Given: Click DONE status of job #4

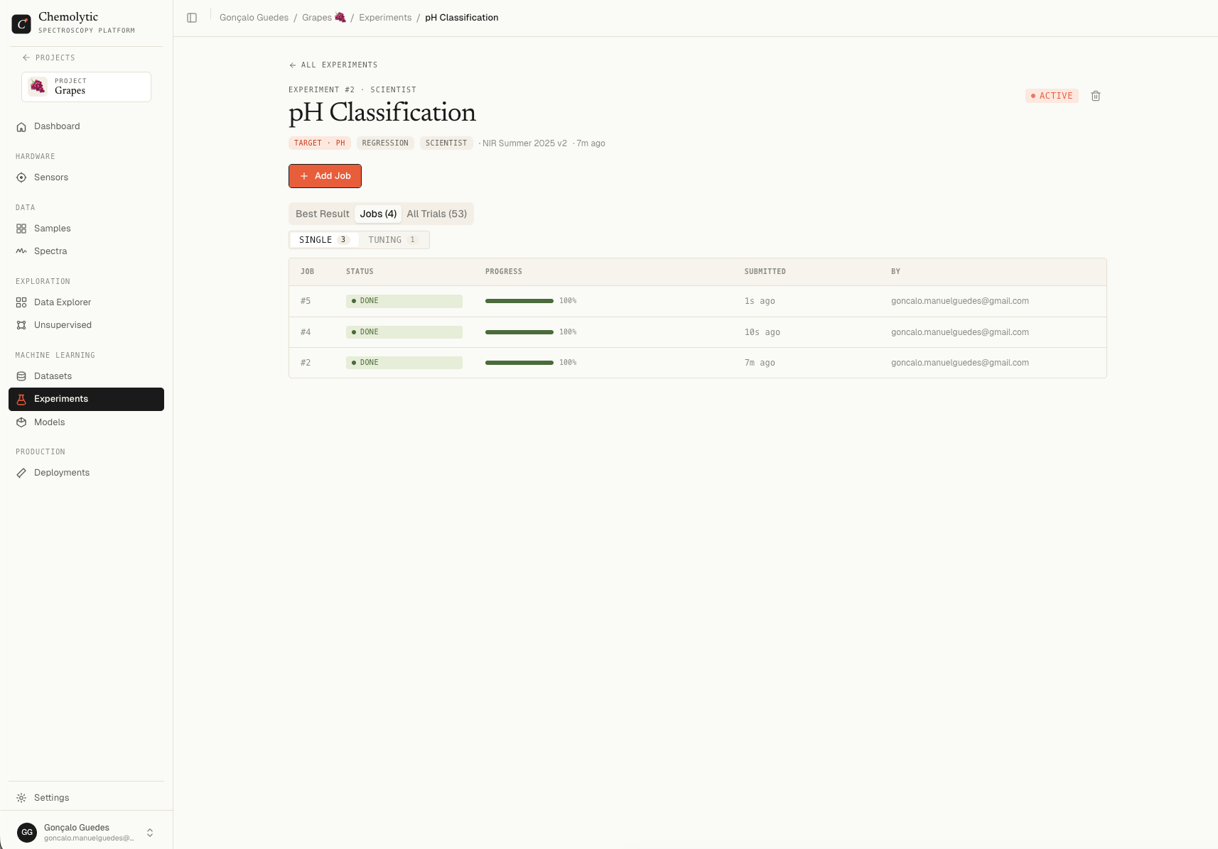Looking at the screenshot, I should tap(404, 332).
